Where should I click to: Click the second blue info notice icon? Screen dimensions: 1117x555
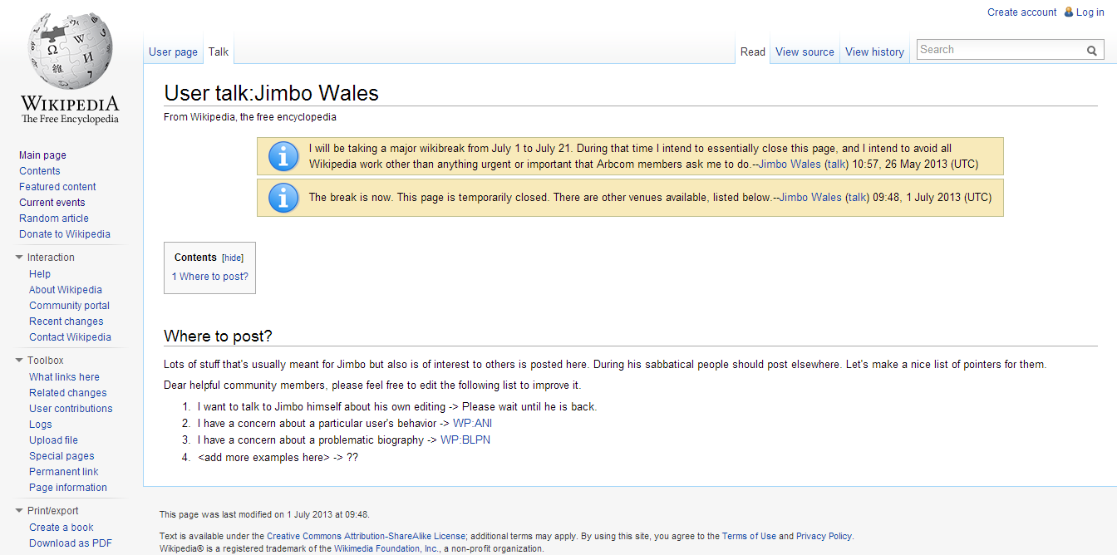(x=283, y=198)
